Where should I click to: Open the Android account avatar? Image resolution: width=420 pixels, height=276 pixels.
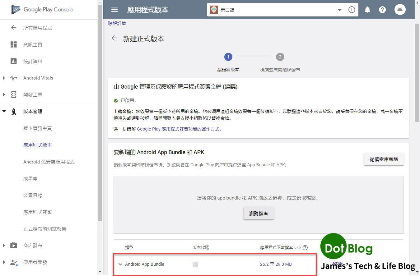tap(400, 9)
